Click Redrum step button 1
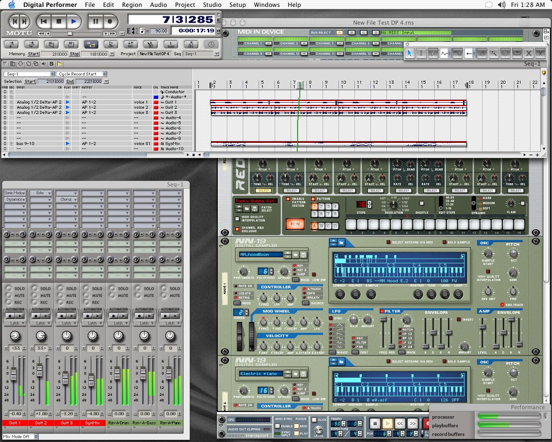The height and width of the screenshot is (442, 552). point(351,224)
